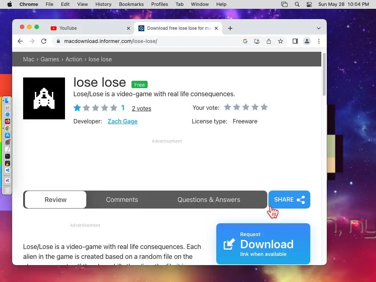Image resolution: width=376 pixels, height=282 pixels.
Task: Rate one star under Your vote
Action: coord(227,107)
